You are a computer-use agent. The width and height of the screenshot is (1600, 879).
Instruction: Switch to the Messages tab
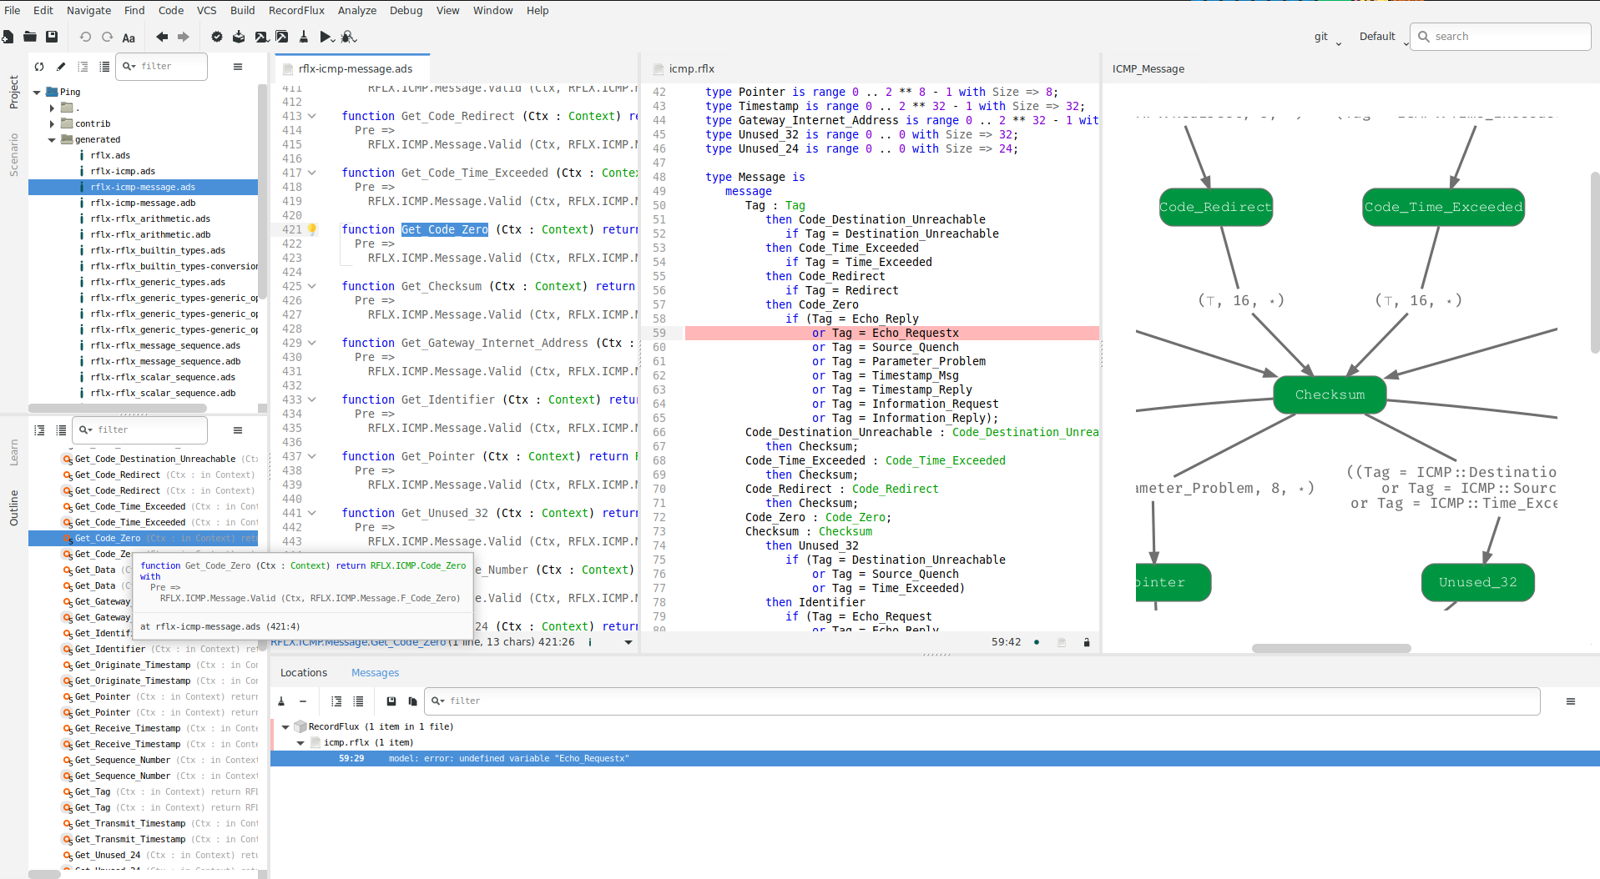[375, 673]
